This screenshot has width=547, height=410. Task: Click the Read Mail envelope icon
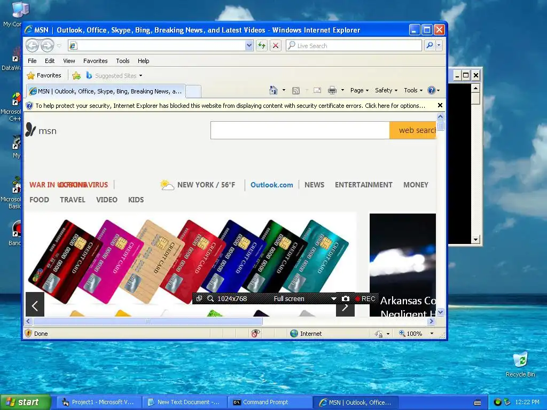coord(317,90)
